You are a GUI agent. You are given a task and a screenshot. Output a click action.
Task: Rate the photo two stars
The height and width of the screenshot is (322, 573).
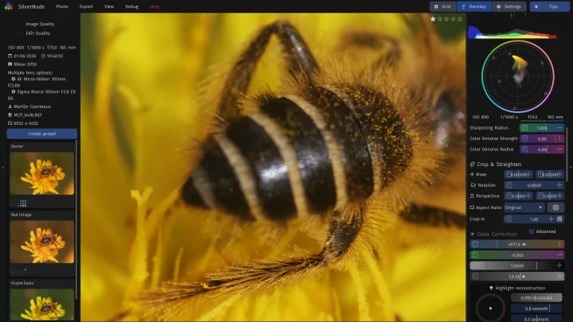439,19
